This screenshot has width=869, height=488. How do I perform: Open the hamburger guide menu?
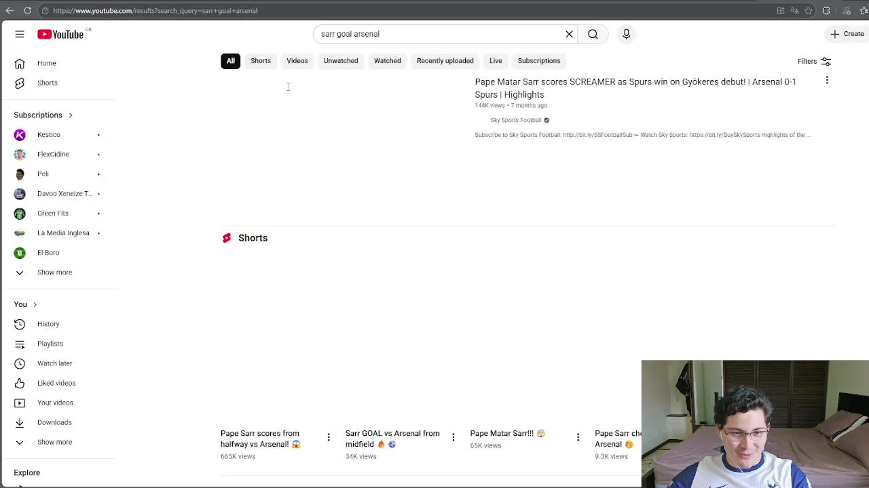(20, 34)
